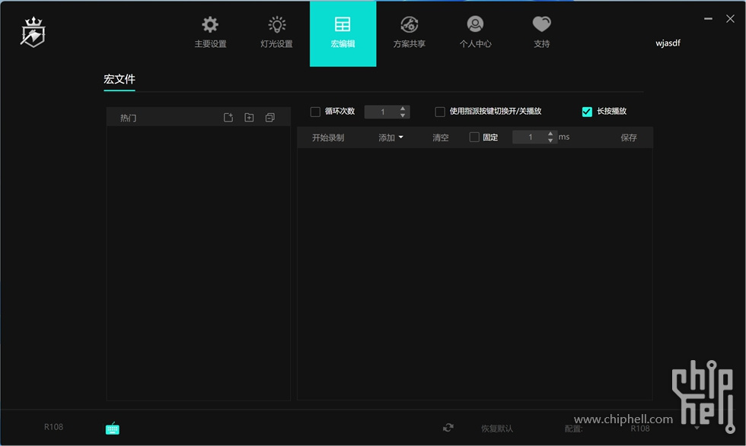
Task: Click the refresh sync icon at bottom
Action: (448, 428)
